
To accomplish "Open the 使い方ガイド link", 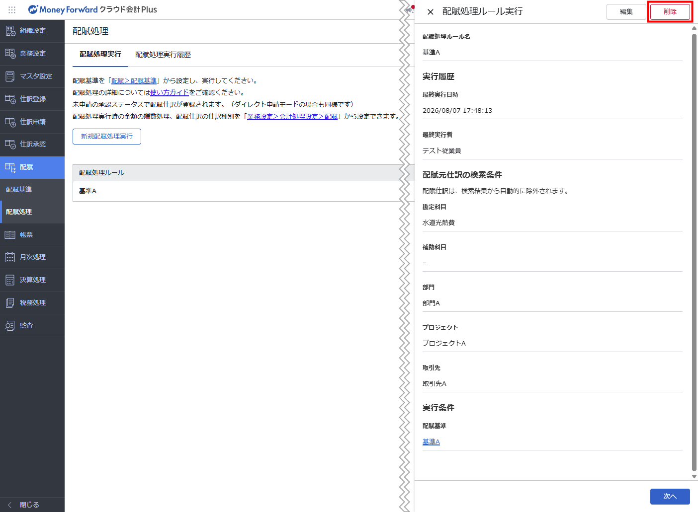I will click(x=170, y=93).
